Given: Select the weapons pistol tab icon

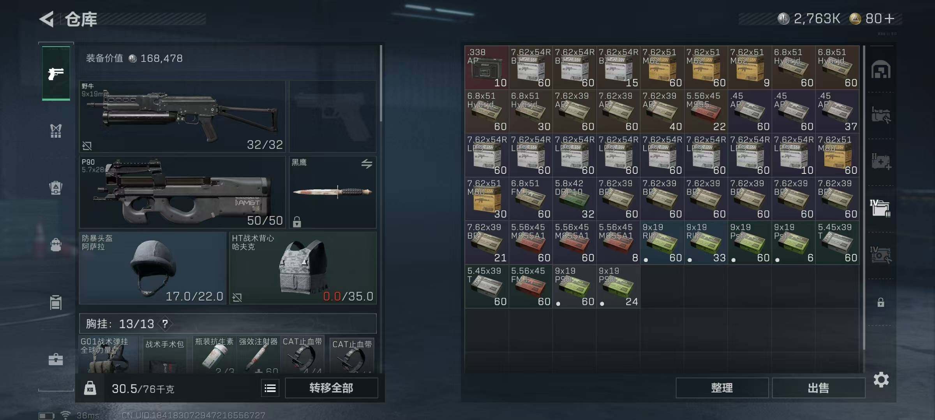Looking at the screenshot, I should [56, 73].
